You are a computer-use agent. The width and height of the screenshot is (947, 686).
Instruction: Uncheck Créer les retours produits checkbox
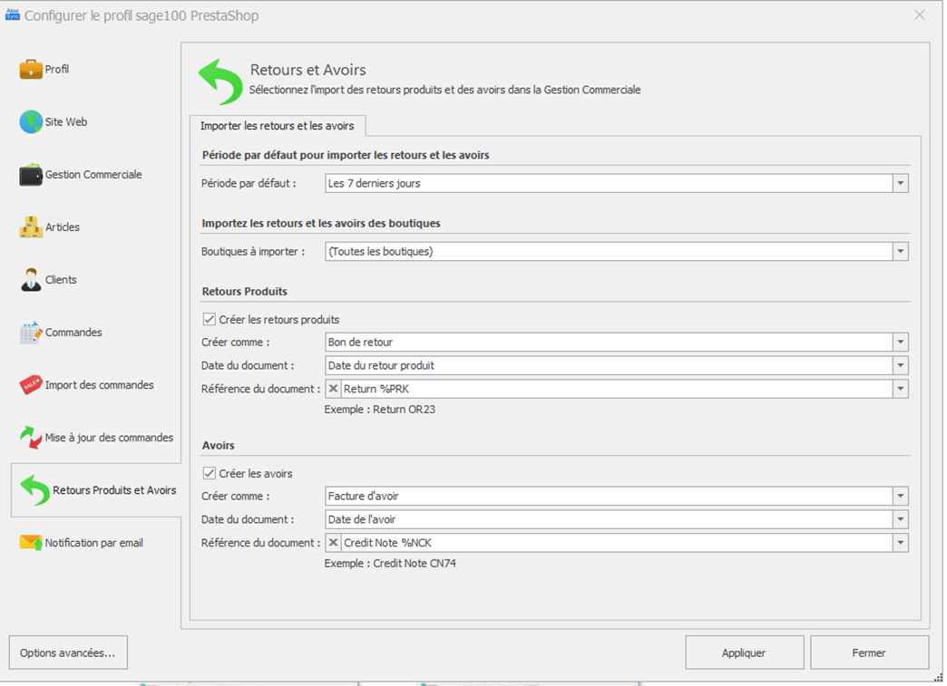point(210,320)
